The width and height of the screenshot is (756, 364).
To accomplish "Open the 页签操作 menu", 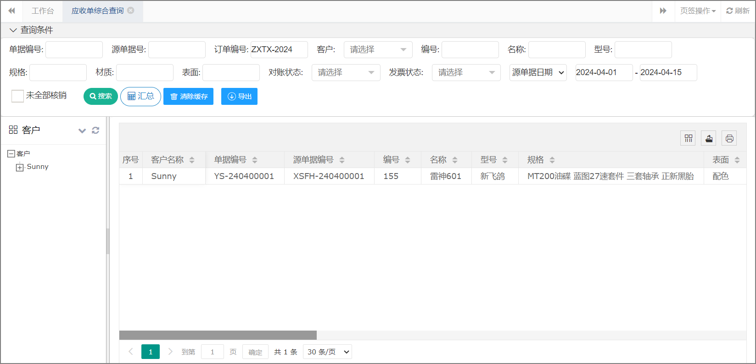I will [x=698, y=11].
